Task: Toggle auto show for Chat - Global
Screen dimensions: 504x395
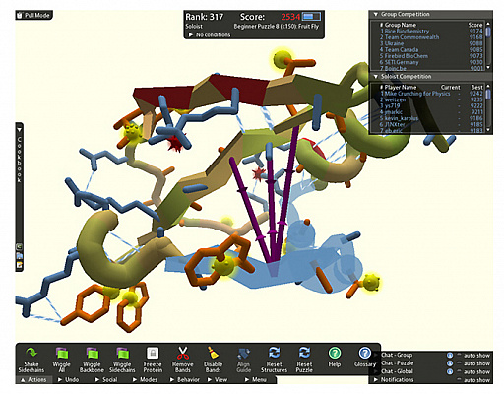Action: click(459, 371)
